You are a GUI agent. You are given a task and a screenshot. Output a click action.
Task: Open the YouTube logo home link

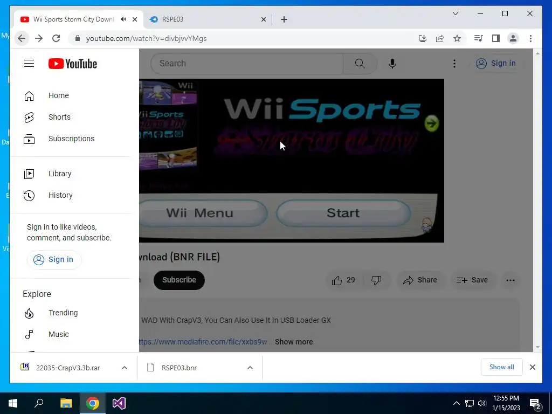[x=73, y=64]
